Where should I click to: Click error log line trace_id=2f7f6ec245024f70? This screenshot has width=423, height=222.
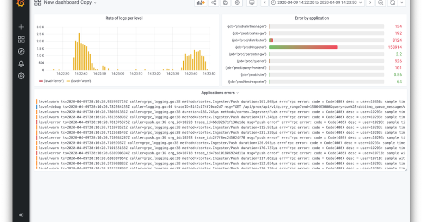221,137
